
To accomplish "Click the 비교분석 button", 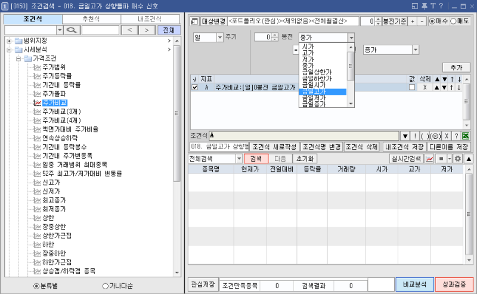I will click(414, 284).
